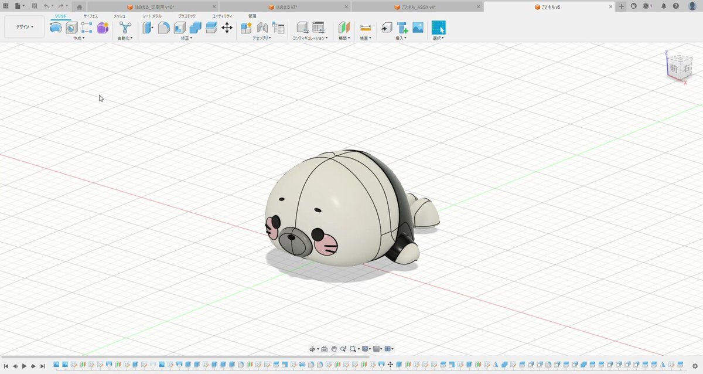Open the notifications bell
Image resolution: width=703 pixels, height=374 pixels.
(x=664, y=6)
